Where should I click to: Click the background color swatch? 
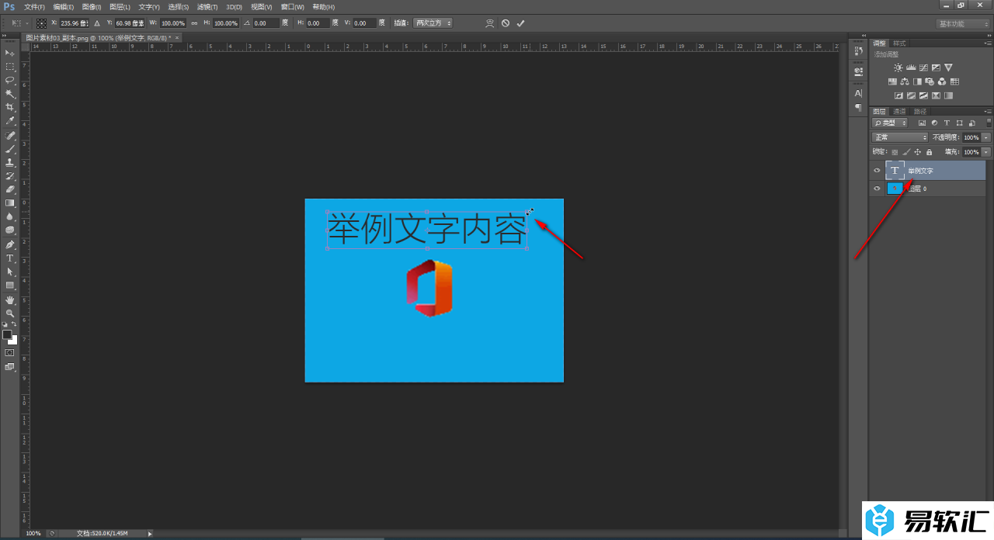[x=12, y=340]
